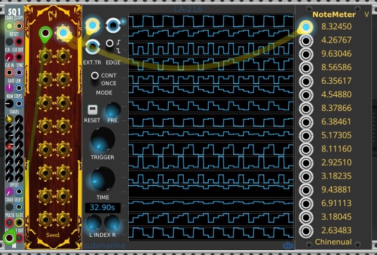Click the first NoteMeter input jack at 8.32450
The height and width of the screenshot is (255, 377).
[x=306, y=27]
